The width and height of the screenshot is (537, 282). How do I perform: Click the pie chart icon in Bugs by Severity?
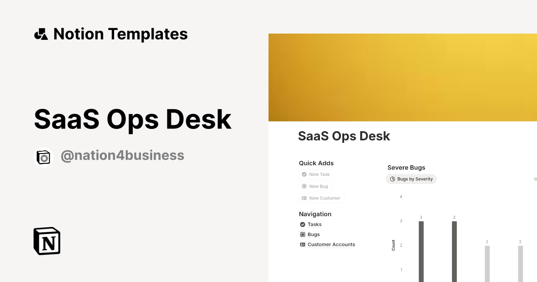click(x=392, y=179)
